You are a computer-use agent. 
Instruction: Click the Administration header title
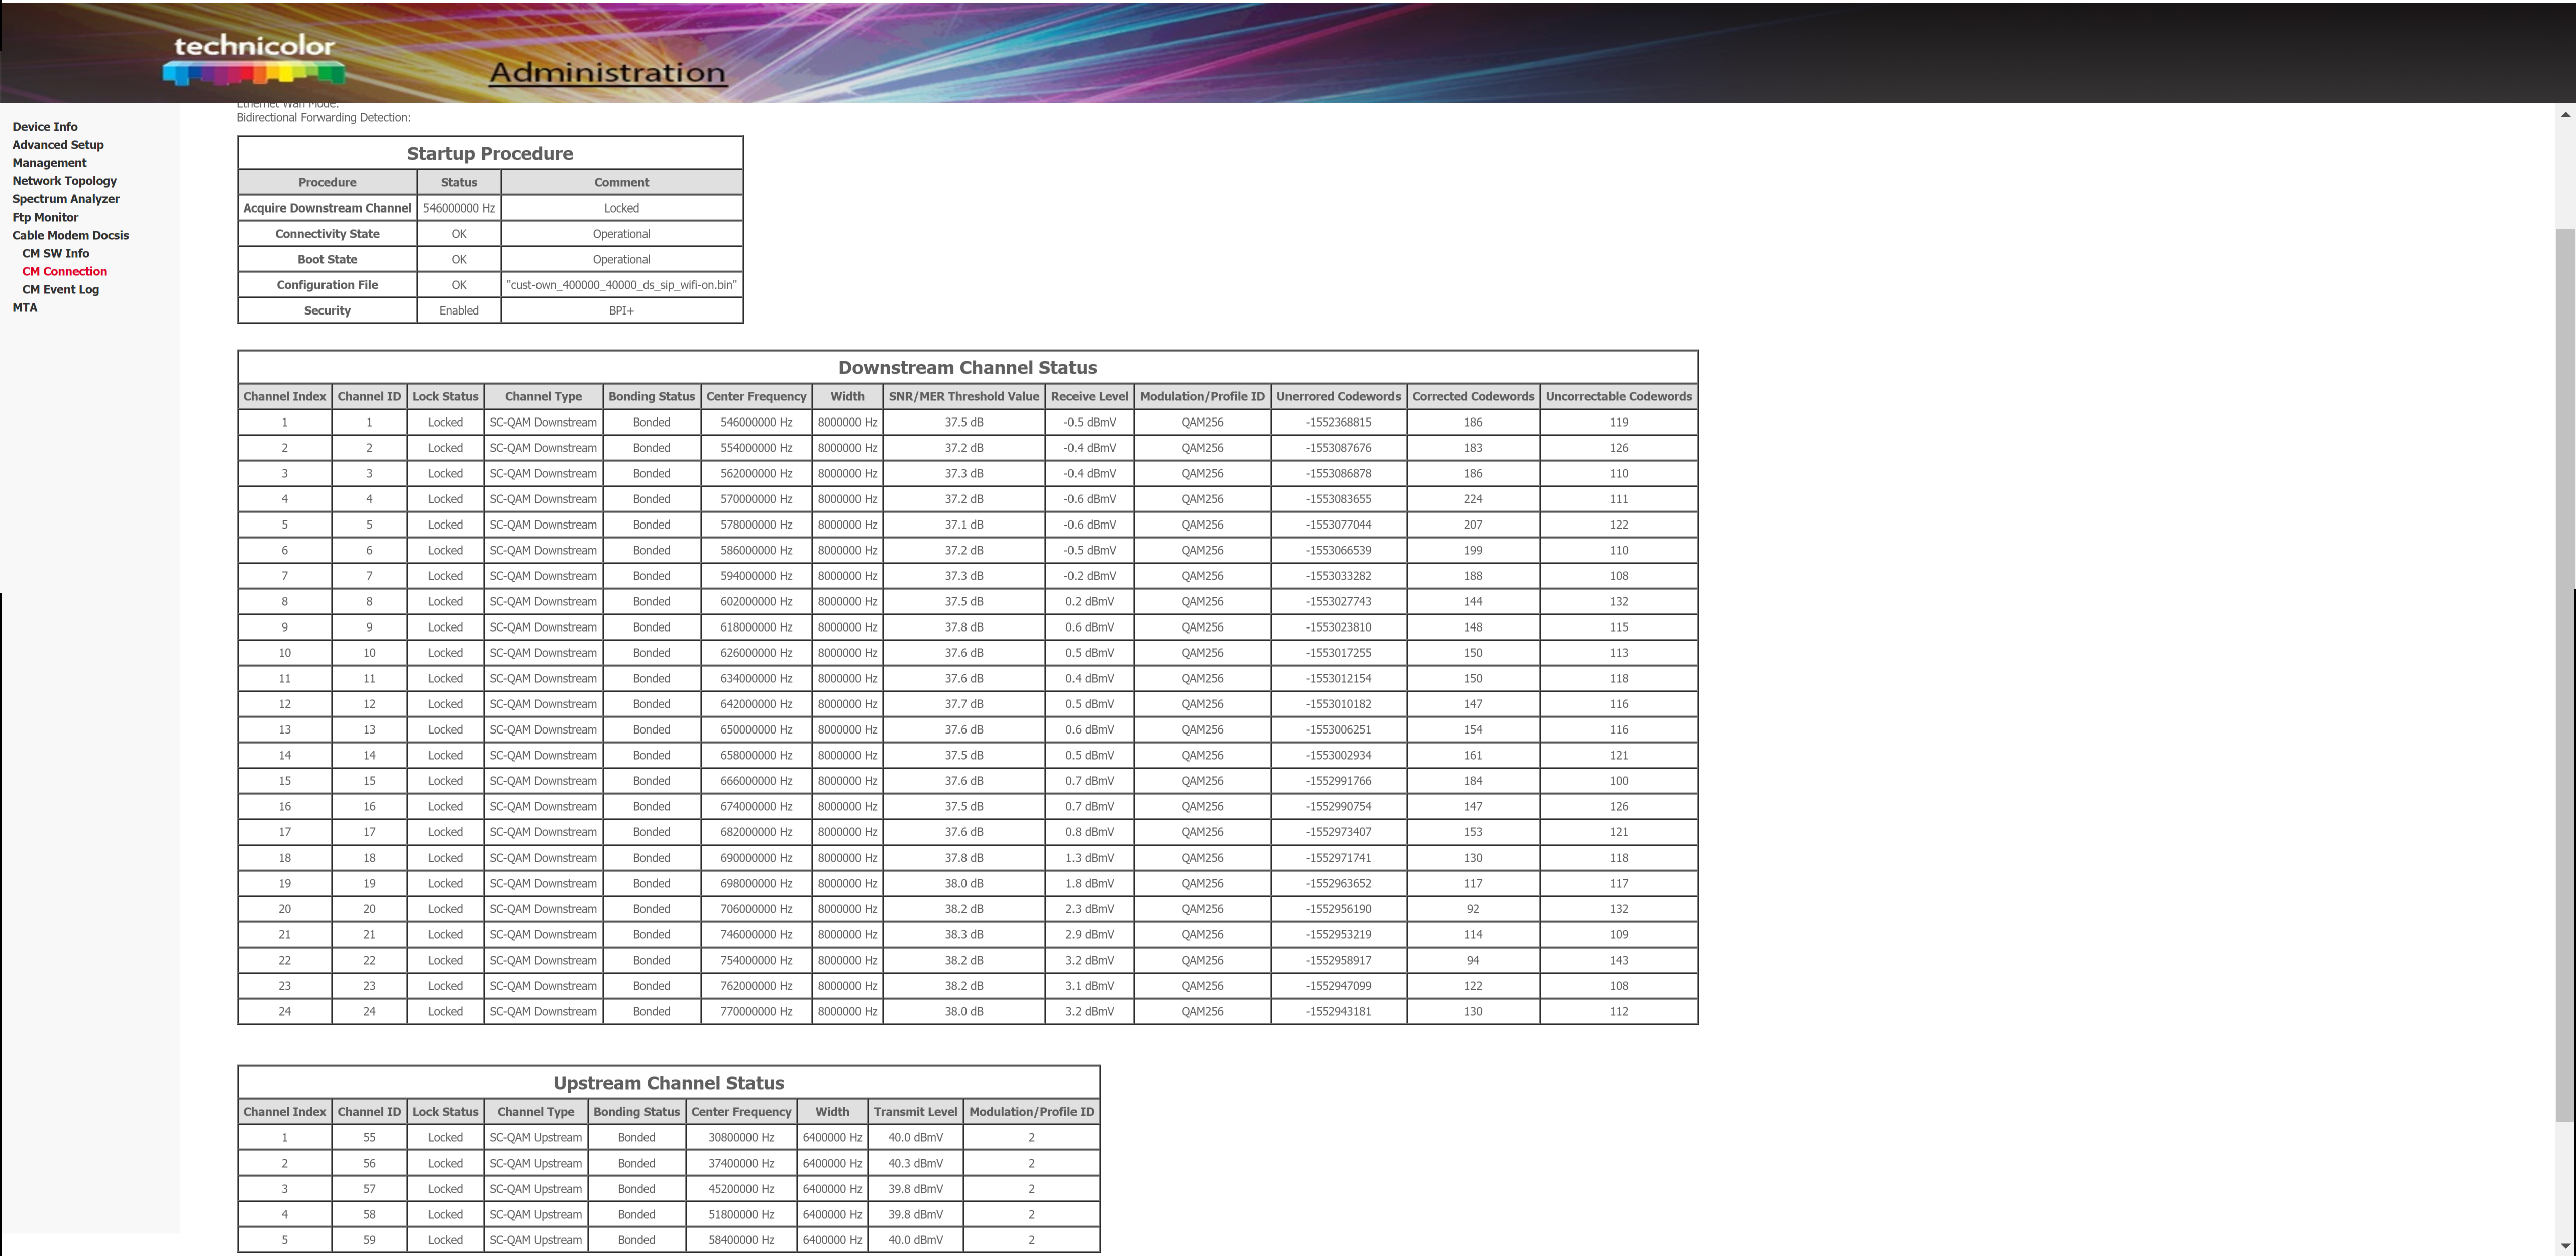[x=607, y=73]
